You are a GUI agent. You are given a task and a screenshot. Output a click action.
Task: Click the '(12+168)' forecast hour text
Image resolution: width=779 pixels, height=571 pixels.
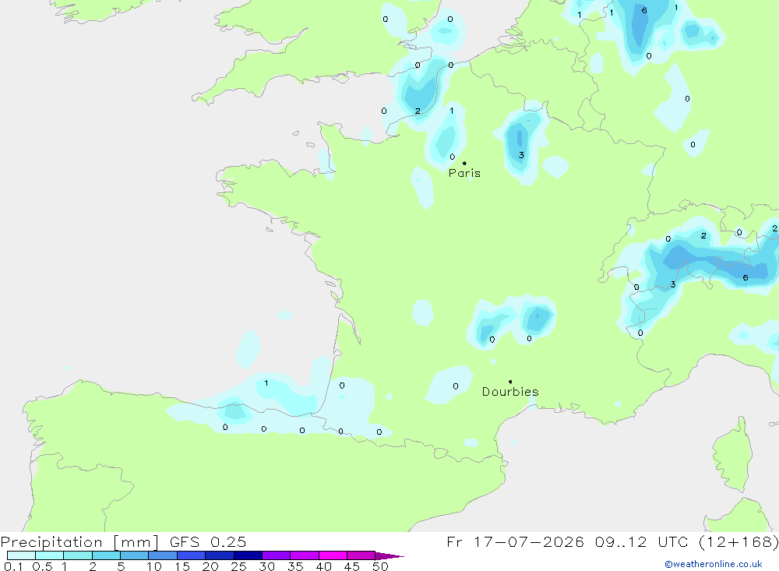tap(738, 541)
